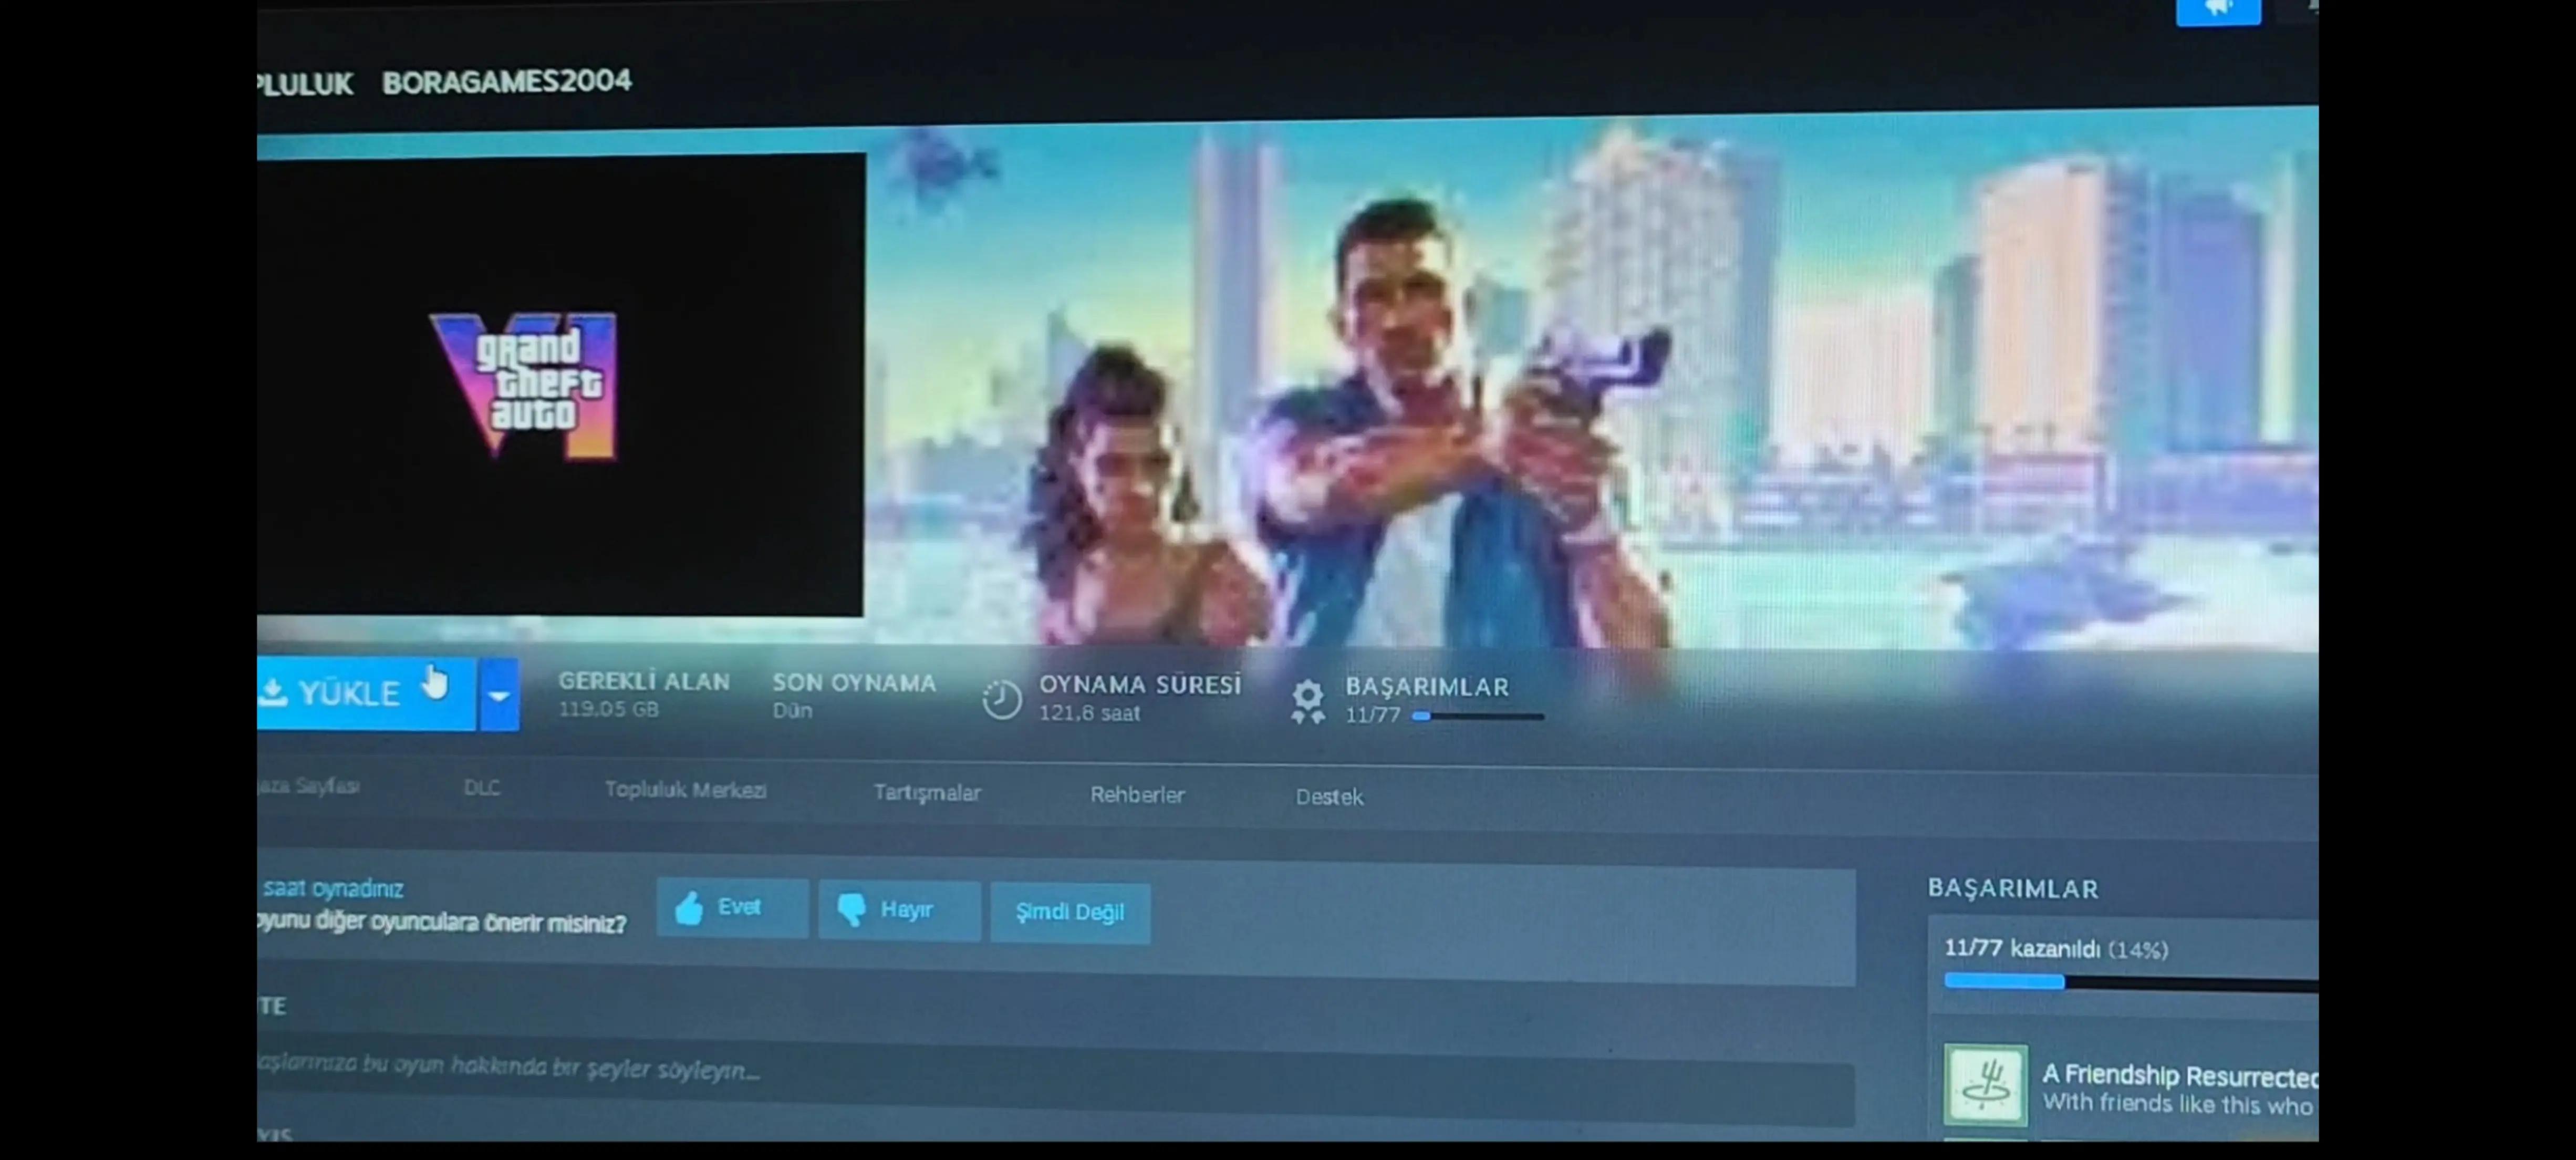
Task: Click the BAŞARIMLAR heading in the right panel
Action: [x=2013, y=888]
